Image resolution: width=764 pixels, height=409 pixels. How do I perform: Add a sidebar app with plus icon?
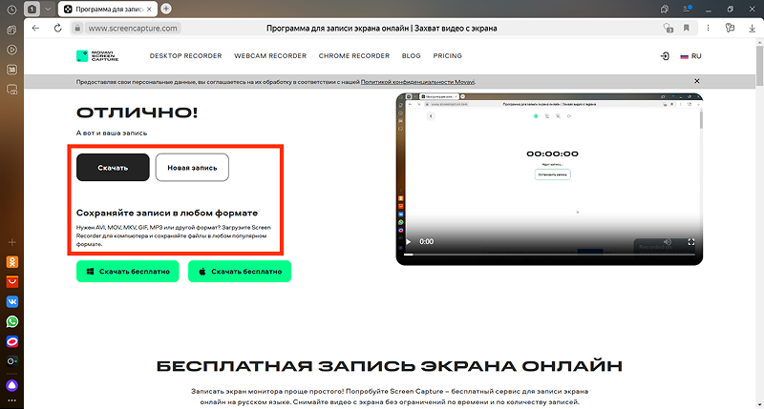(x=12, y=242)
